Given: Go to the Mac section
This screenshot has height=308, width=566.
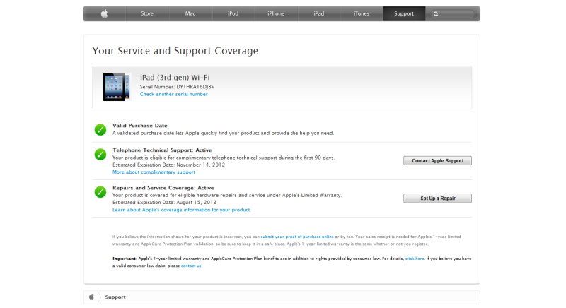Looking at the screenshot, I should (x=190, y=13).
